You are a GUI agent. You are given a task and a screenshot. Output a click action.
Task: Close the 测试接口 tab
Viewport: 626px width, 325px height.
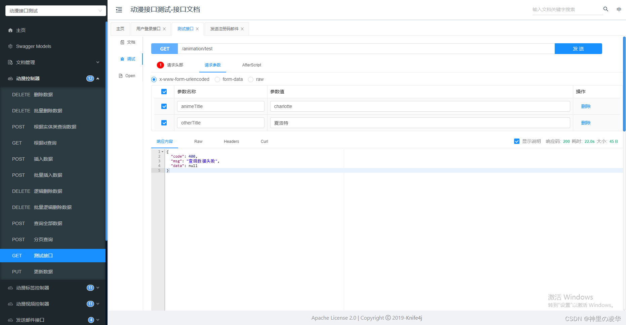tap(197, 29)
